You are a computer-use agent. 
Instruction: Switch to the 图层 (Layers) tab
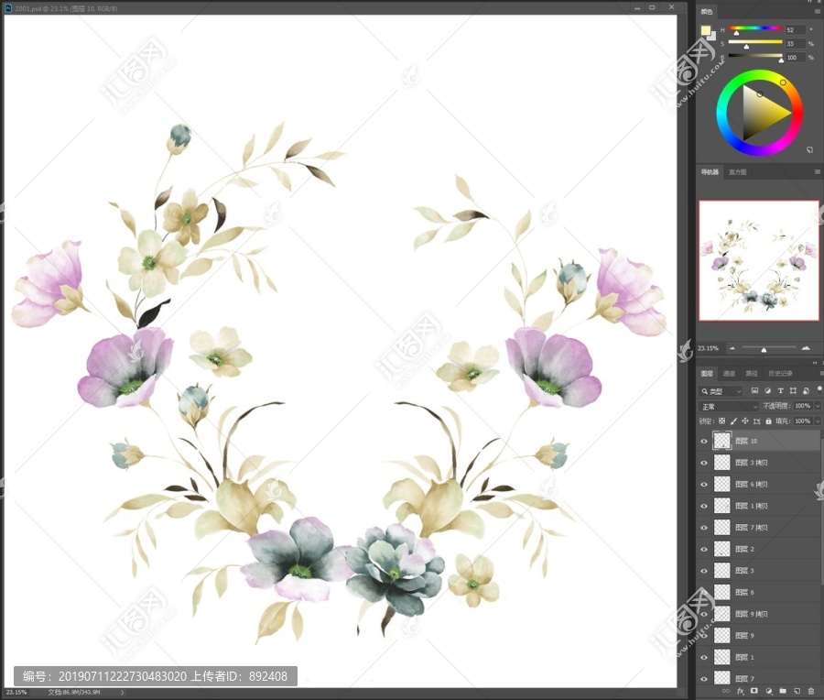(x=707, y=374)
